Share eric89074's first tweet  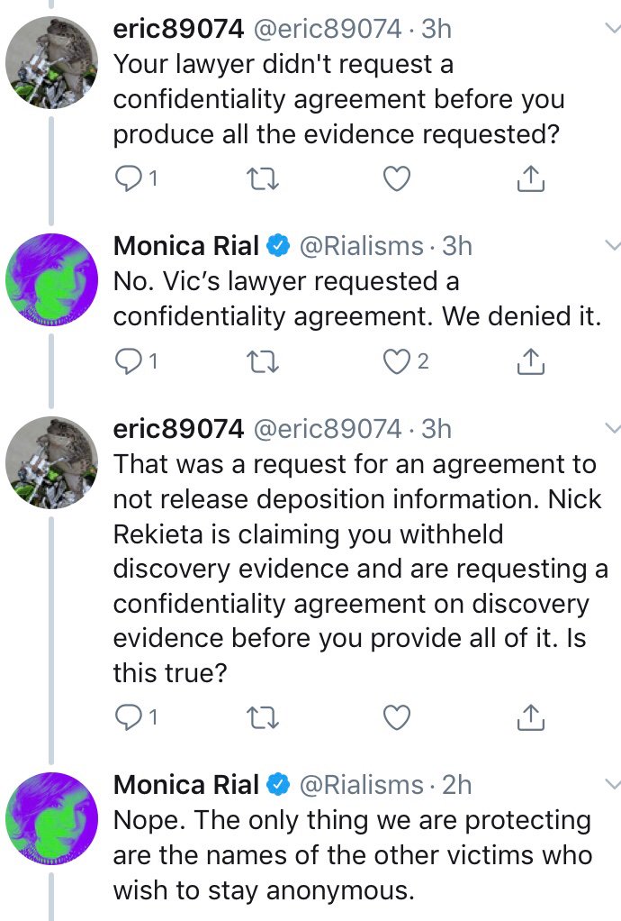(x=531, y=178)
